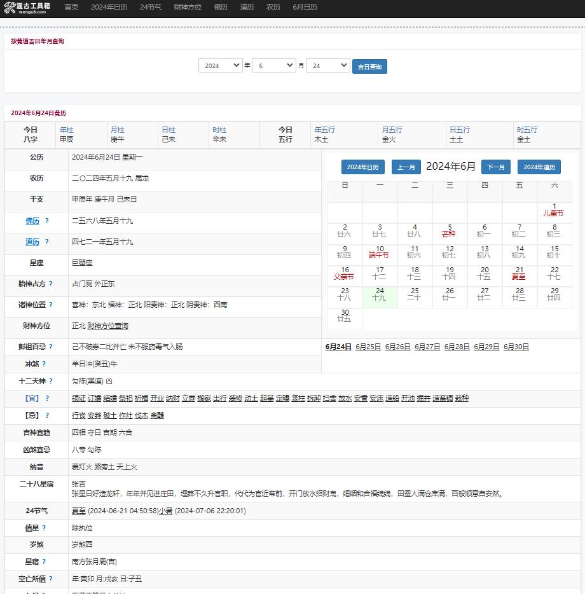Image resolution: width=585 pixels, height=594 pixels.
Task: Click the 下一月 calendar button
Action: click(495, 167)
